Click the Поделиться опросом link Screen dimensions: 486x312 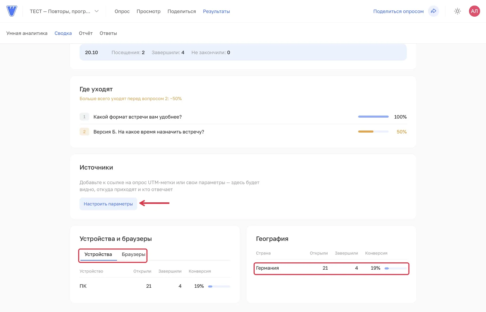coord(398,11)
